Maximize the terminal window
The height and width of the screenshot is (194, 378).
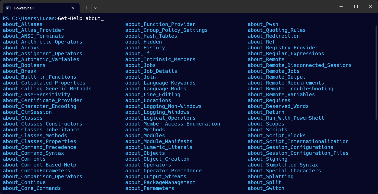[x=356, y=7]
